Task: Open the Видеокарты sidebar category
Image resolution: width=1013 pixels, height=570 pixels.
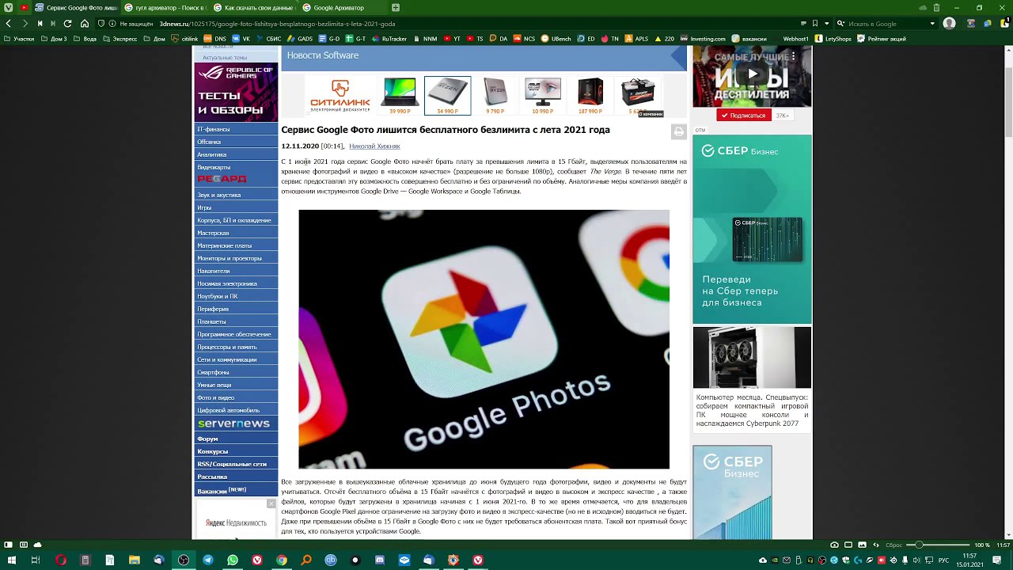Action: click(236, 167)
